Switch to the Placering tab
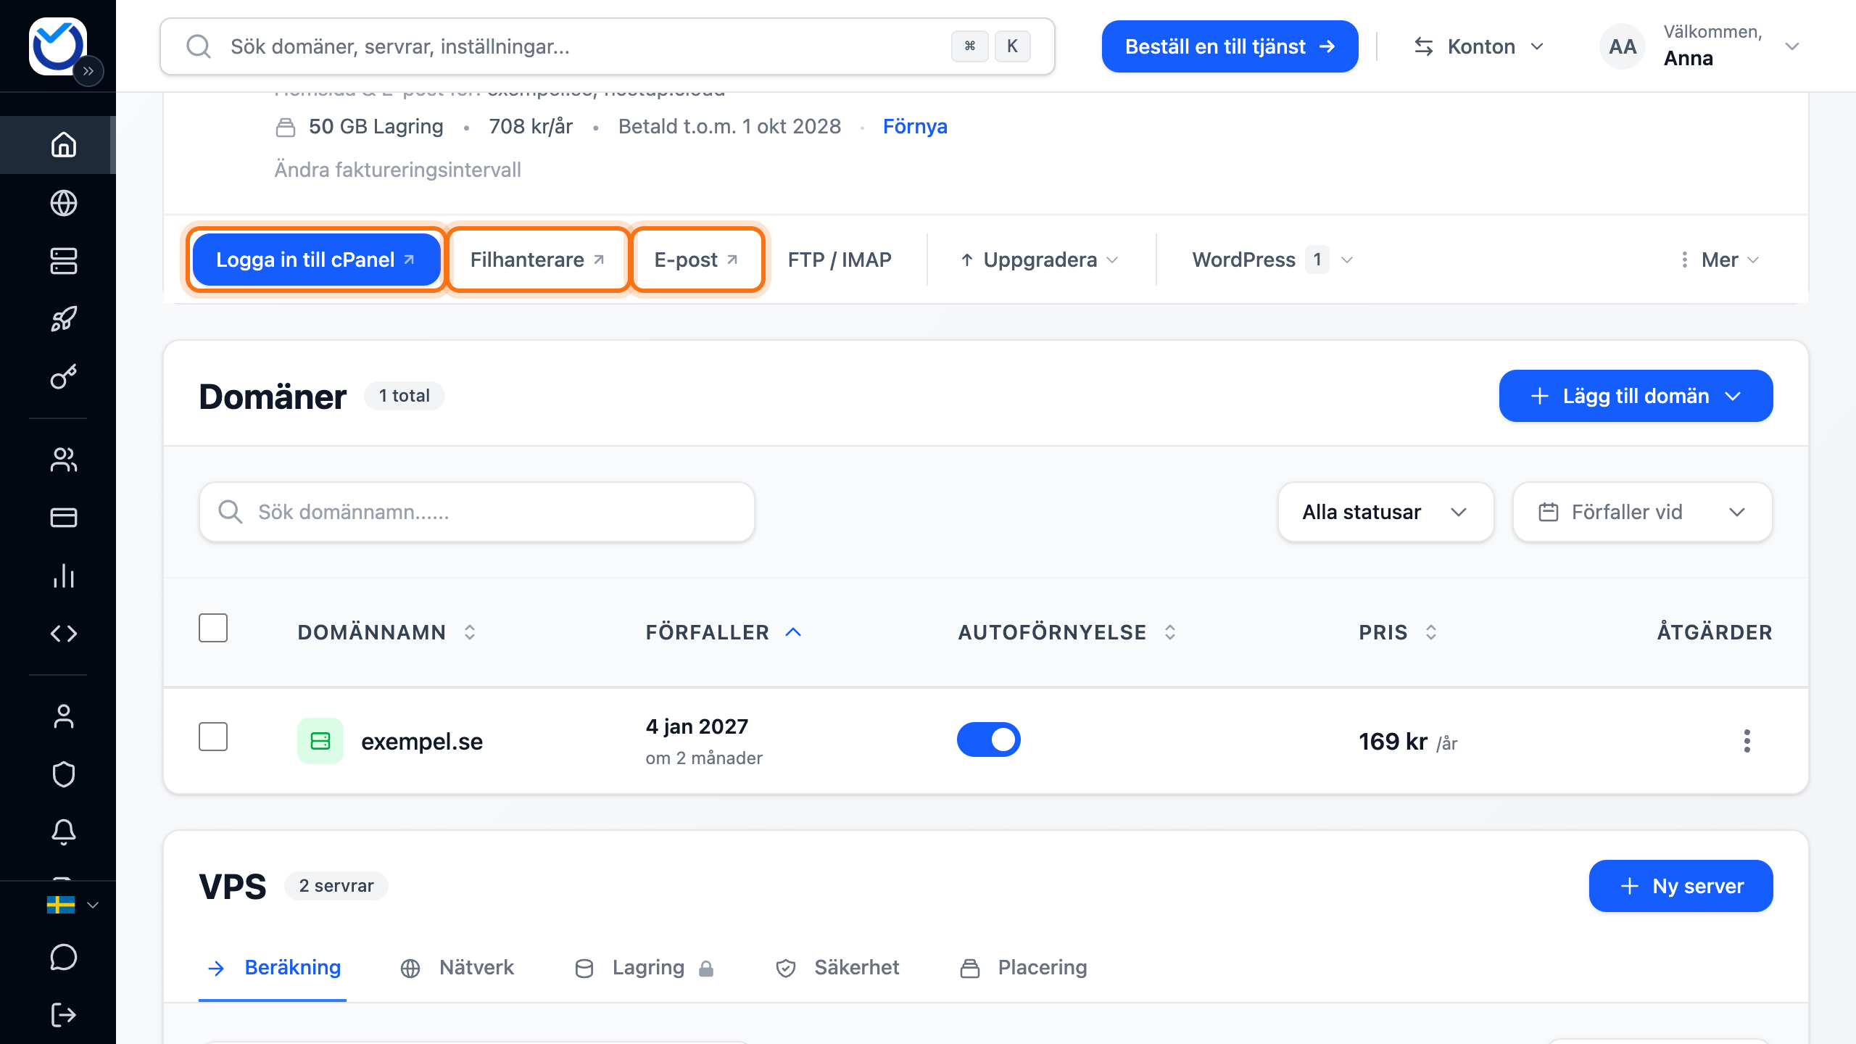 point(1024,968)
